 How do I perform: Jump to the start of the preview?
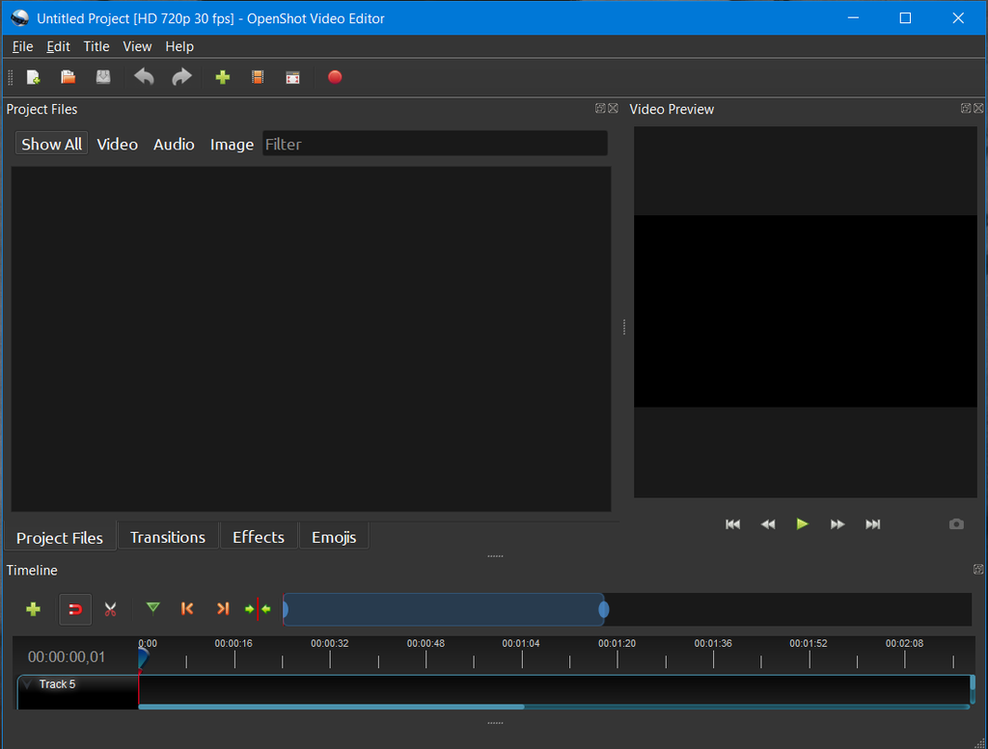[x=733, y=524]
